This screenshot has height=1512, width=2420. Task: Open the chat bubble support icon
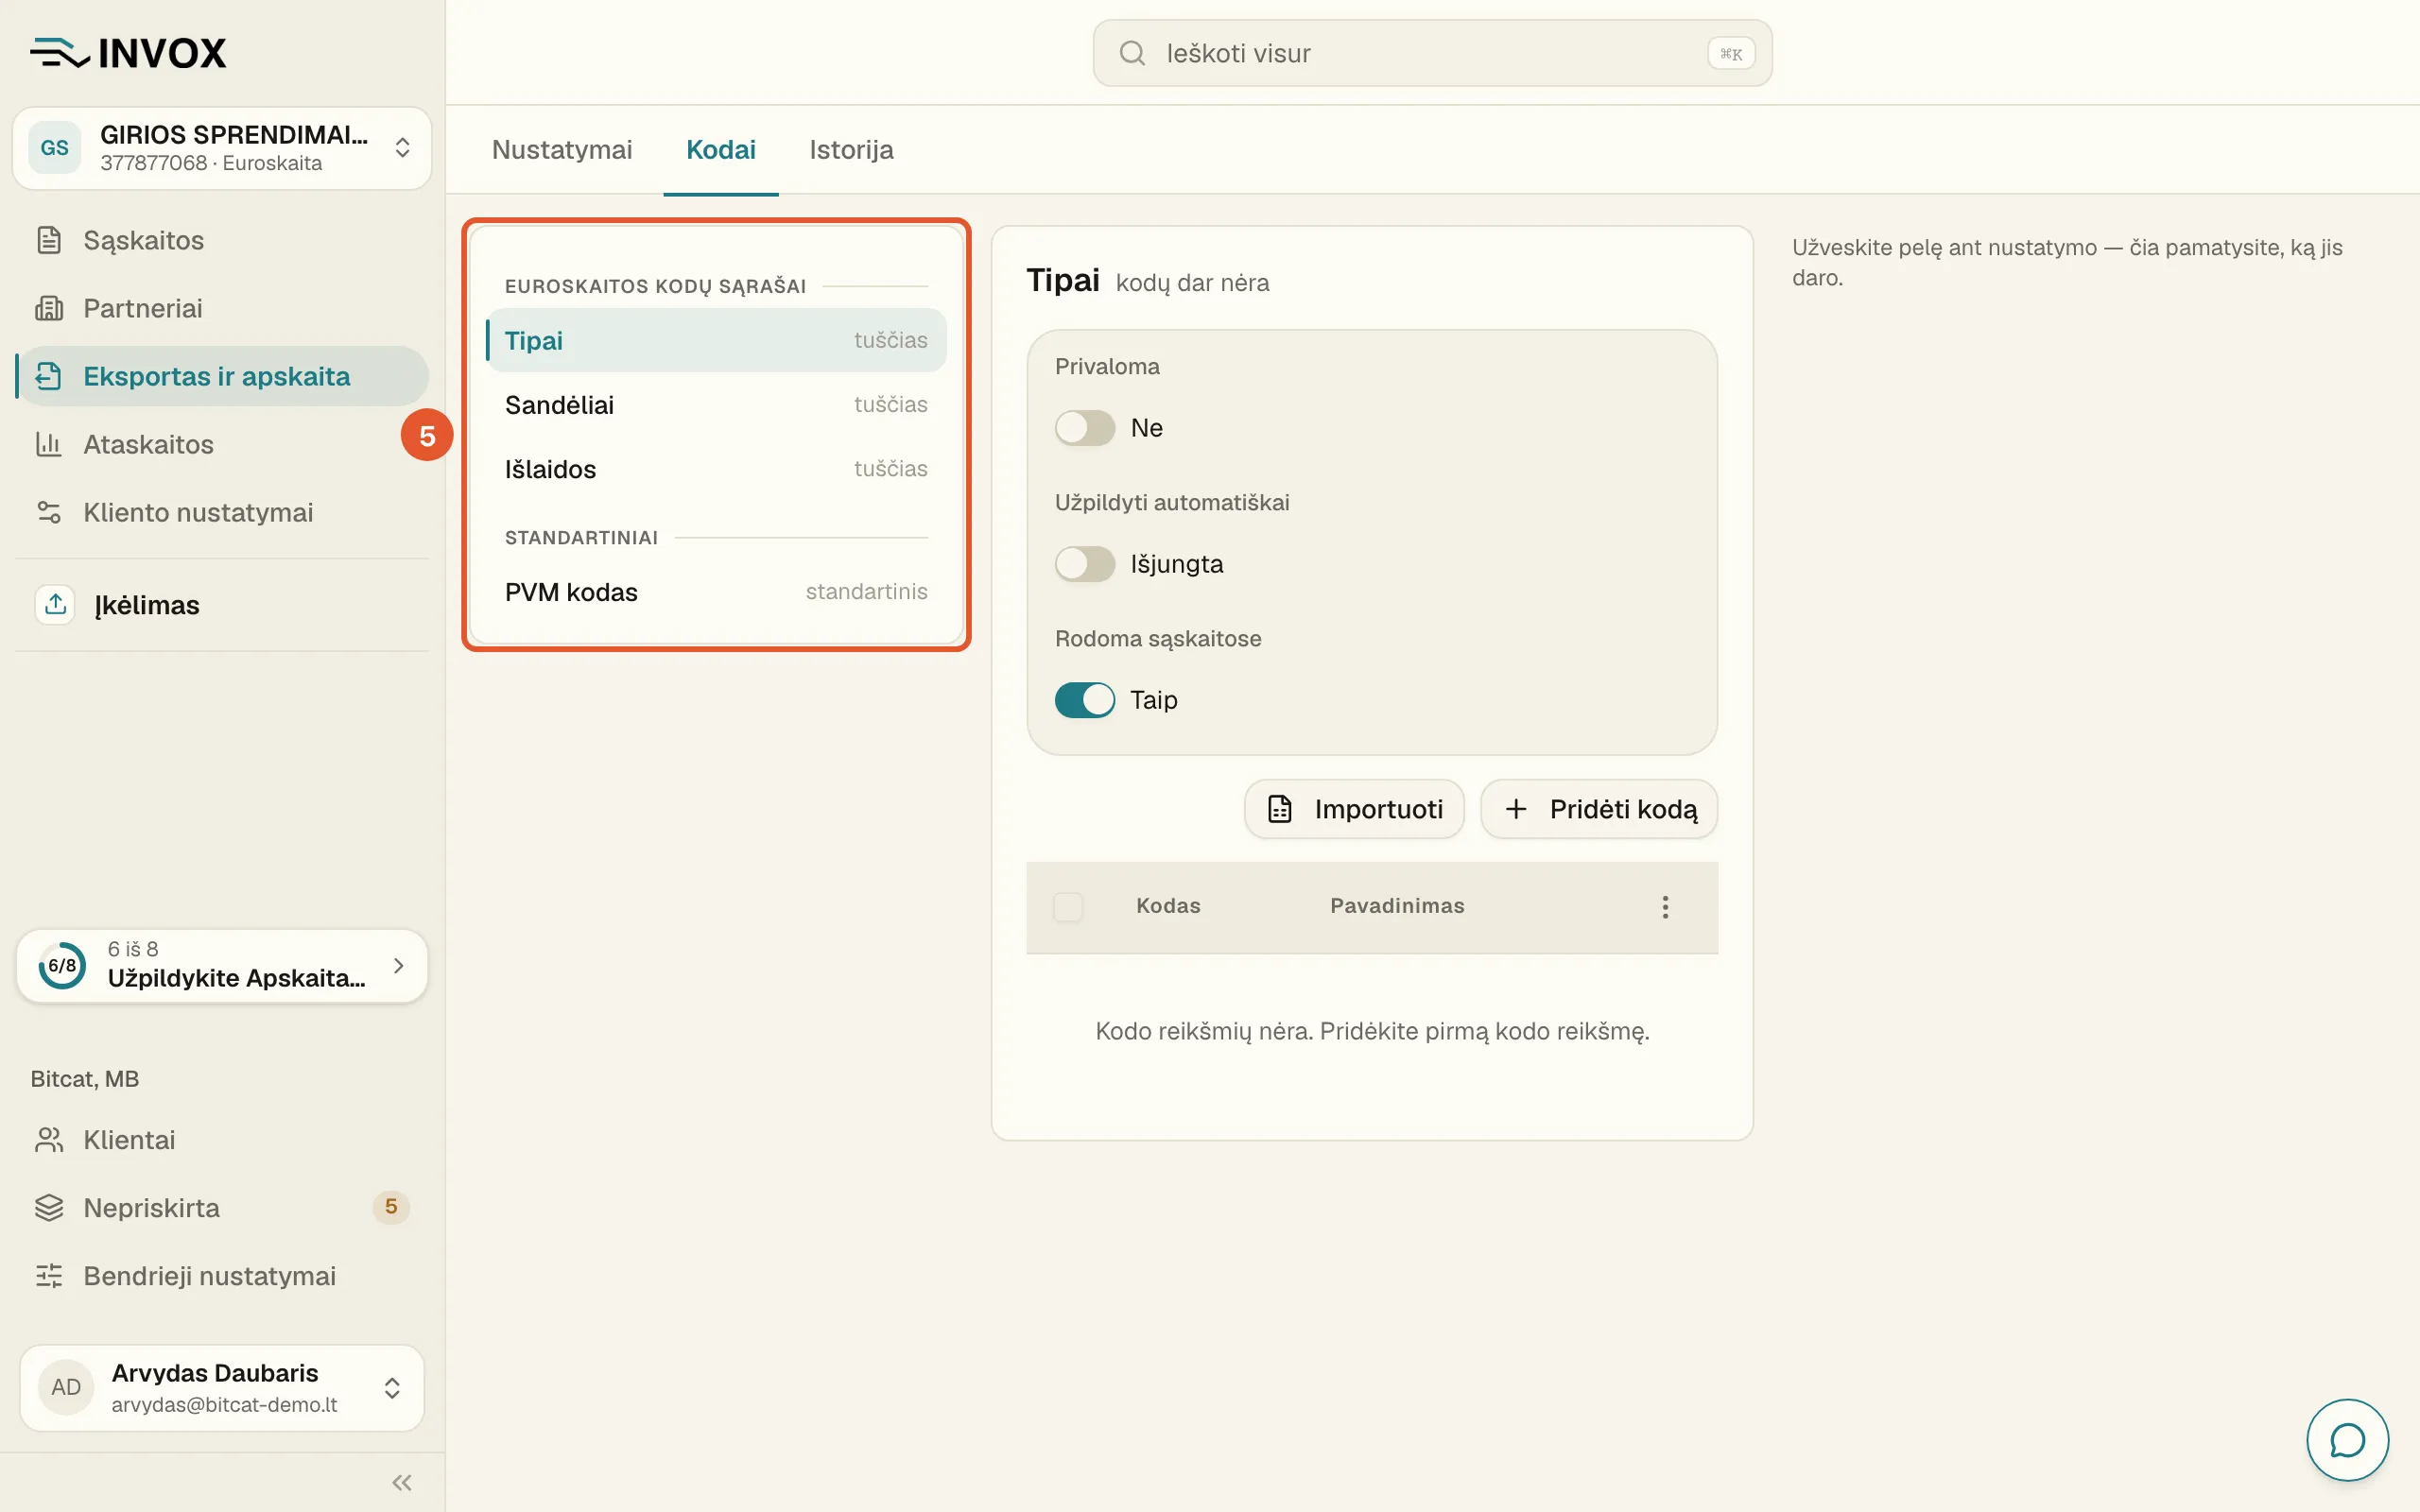pyautogui.click(x=2347, y=1440)
